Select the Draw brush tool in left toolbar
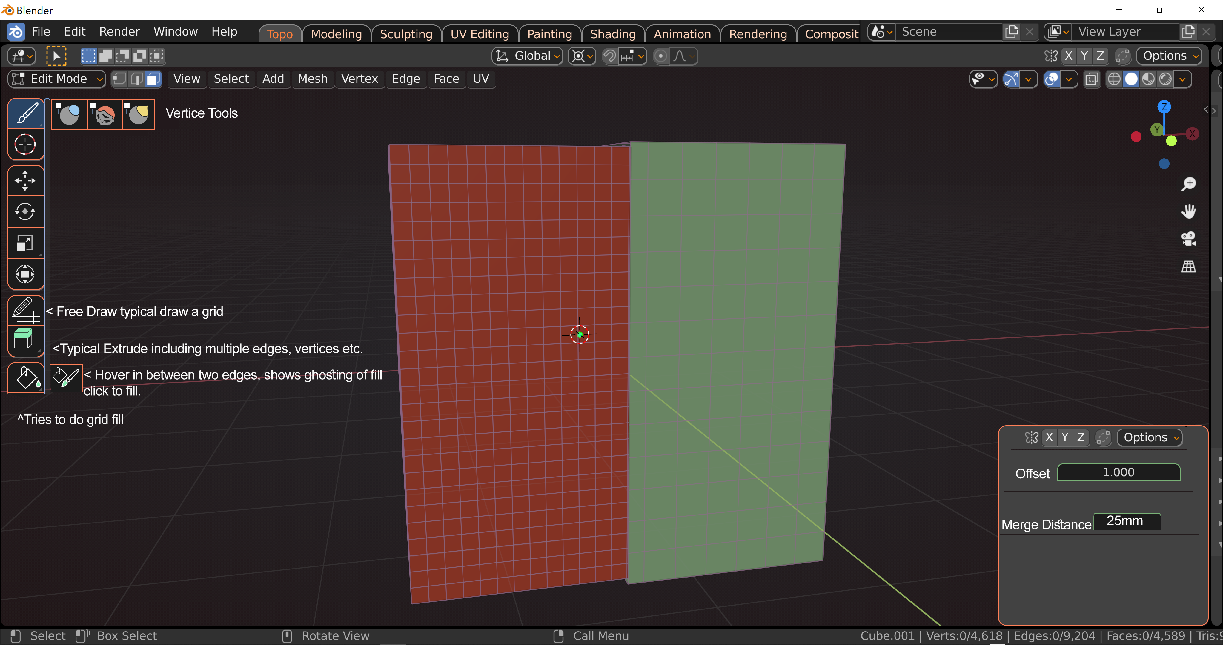This screenshot has height=645, width=1223. (x=26, y=113)
